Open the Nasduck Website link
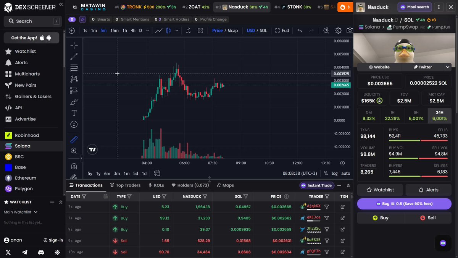 [x=379, y=67]
